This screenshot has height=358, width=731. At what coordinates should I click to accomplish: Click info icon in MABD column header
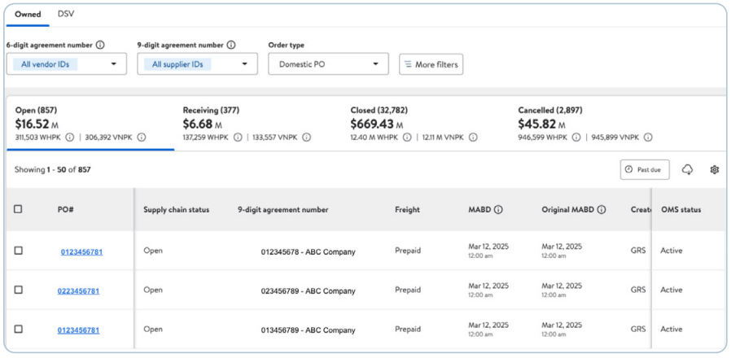click(498, 210)
